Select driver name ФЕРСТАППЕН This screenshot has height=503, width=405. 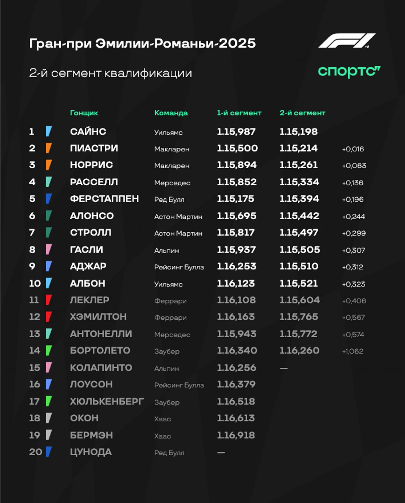click(104, 199)
